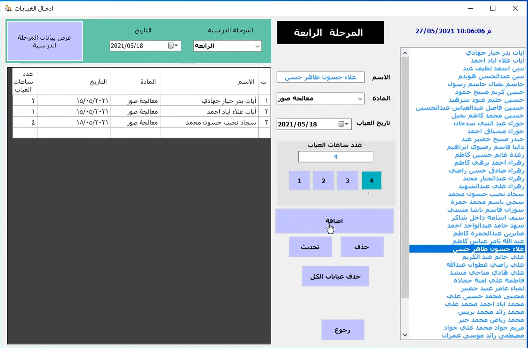528x348 pixels.
Task: Expand the تاريخ الغياب date dropdown arrow
Action: (347, 124)
